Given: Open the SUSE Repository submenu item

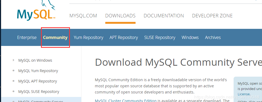Looking at the screenshot, I should [160, 38].
